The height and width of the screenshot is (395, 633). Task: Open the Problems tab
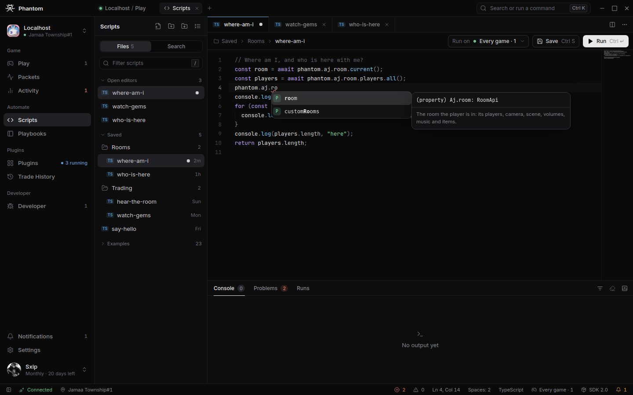[x=270, y=288]
